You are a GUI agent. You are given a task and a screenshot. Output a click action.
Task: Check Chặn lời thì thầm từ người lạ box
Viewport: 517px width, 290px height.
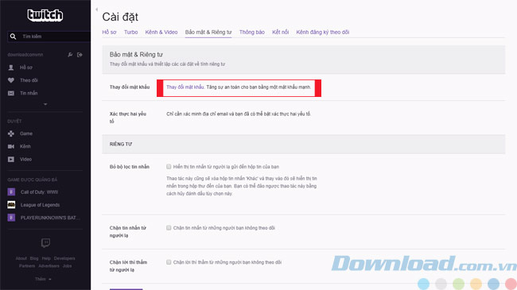coord(169,262)
